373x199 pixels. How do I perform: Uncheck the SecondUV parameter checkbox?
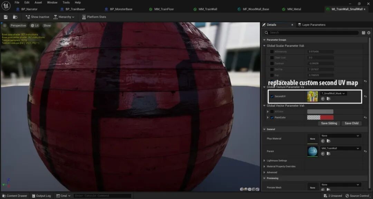click(272, 96)
